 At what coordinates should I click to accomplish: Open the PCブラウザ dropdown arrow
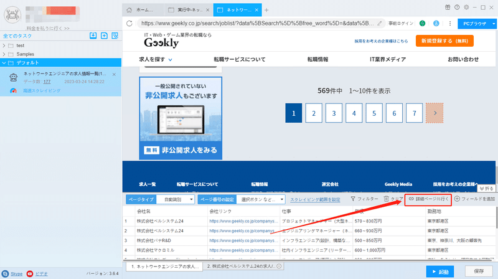[494, 24]
